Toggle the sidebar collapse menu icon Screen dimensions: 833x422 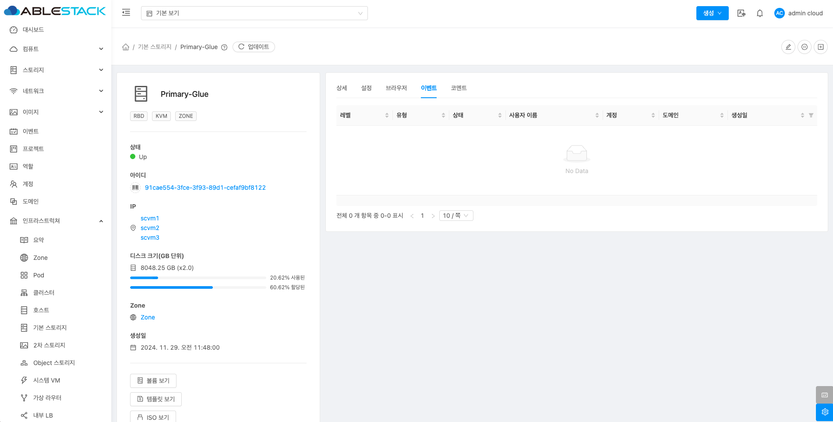pyautogui.click(x=126, y=13)
